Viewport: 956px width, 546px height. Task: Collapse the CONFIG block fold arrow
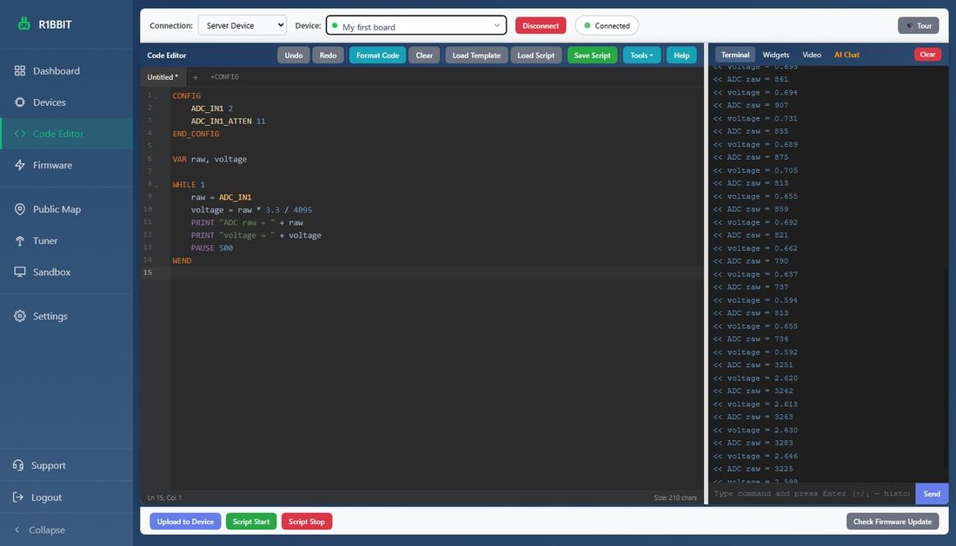pyautogui.click(x=156, y=96)
